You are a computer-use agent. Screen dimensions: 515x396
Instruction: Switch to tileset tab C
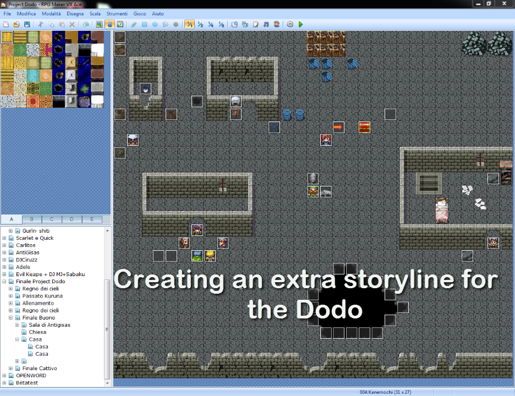(x=52, y=219)
